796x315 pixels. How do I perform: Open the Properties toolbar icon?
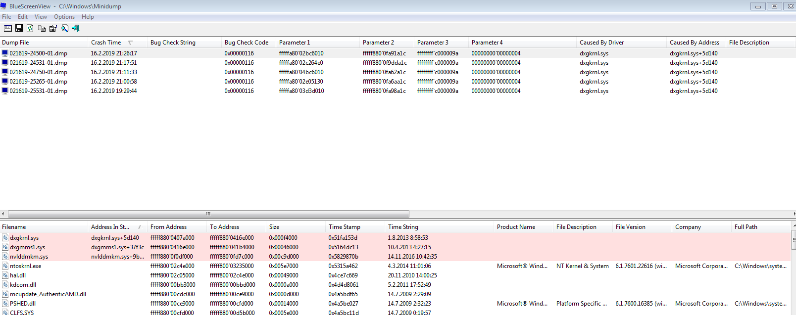(x=53, y=28)
